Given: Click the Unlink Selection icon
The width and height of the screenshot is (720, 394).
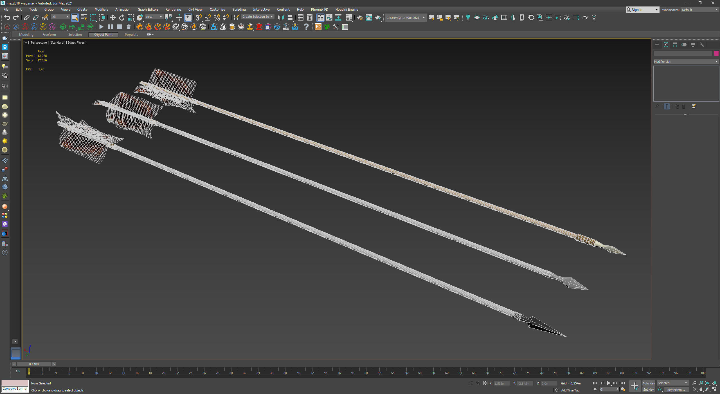Looking at the screenshot, I should 35,18.
